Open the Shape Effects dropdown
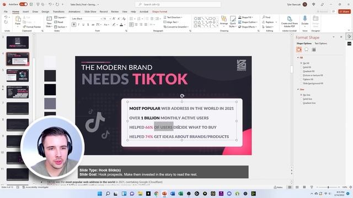The height and width of the screenshot is (198, 353). [x=248, y=27]
